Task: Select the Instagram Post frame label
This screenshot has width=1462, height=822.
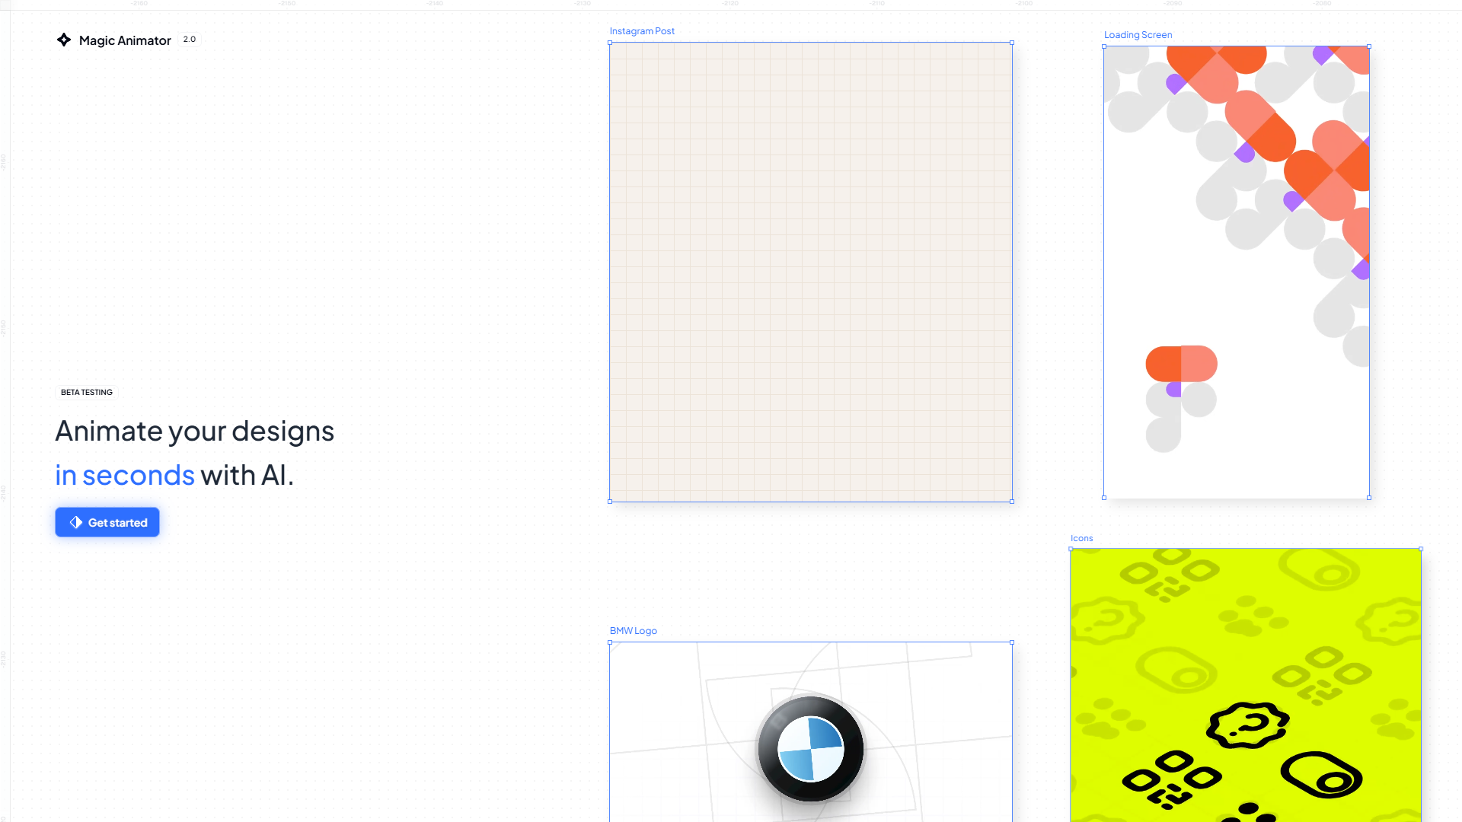Action: pos(642,31)
